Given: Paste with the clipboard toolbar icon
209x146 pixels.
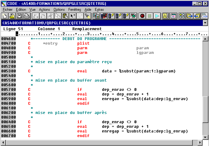Looking at the screenshot, I should point(65,16).
